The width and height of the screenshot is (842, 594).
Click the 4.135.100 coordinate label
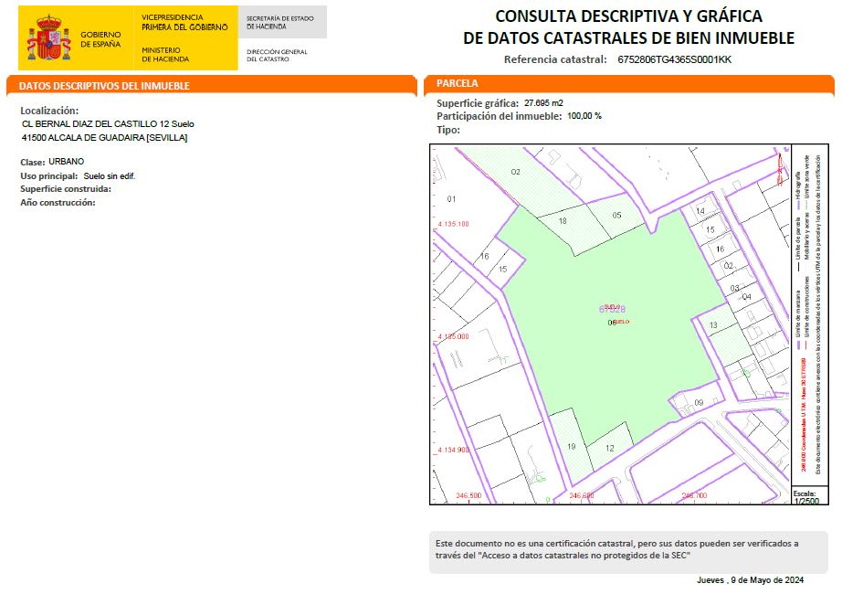453,224
